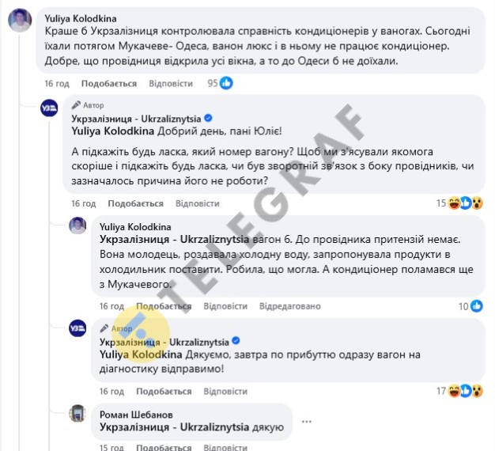The width and height of the screenshot is (495, 451).
Task: Click the like icon with 10 reactions
Action: 477,306
